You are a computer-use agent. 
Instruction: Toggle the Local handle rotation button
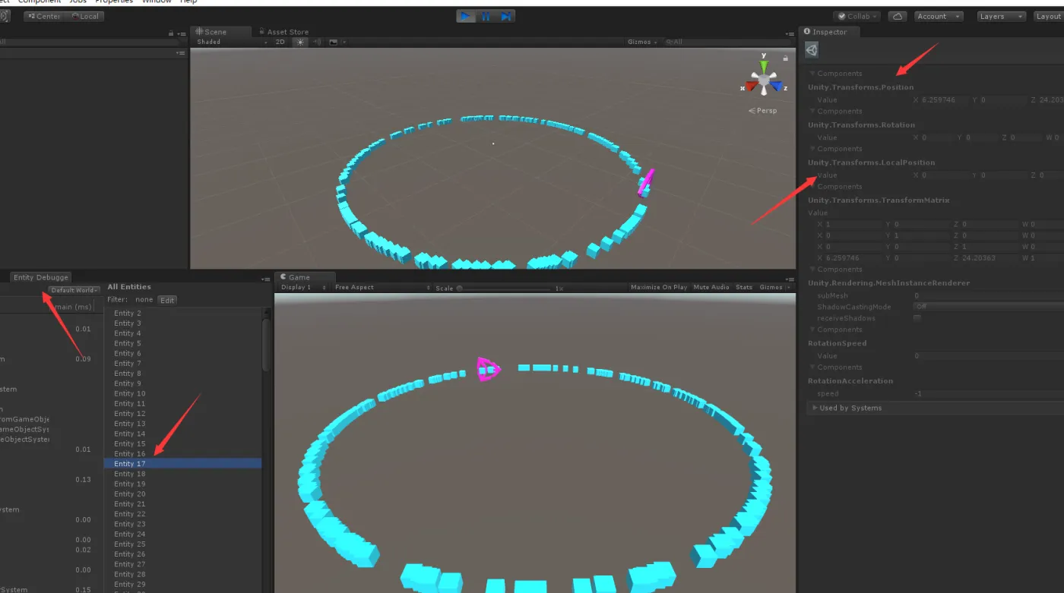pos(84,16)
